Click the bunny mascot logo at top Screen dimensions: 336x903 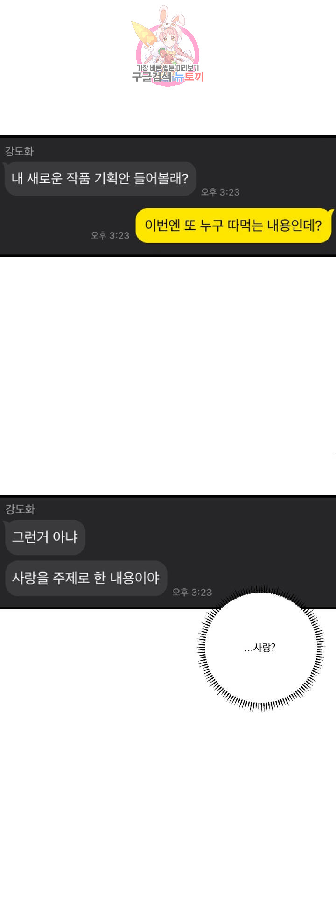(168, 45)
